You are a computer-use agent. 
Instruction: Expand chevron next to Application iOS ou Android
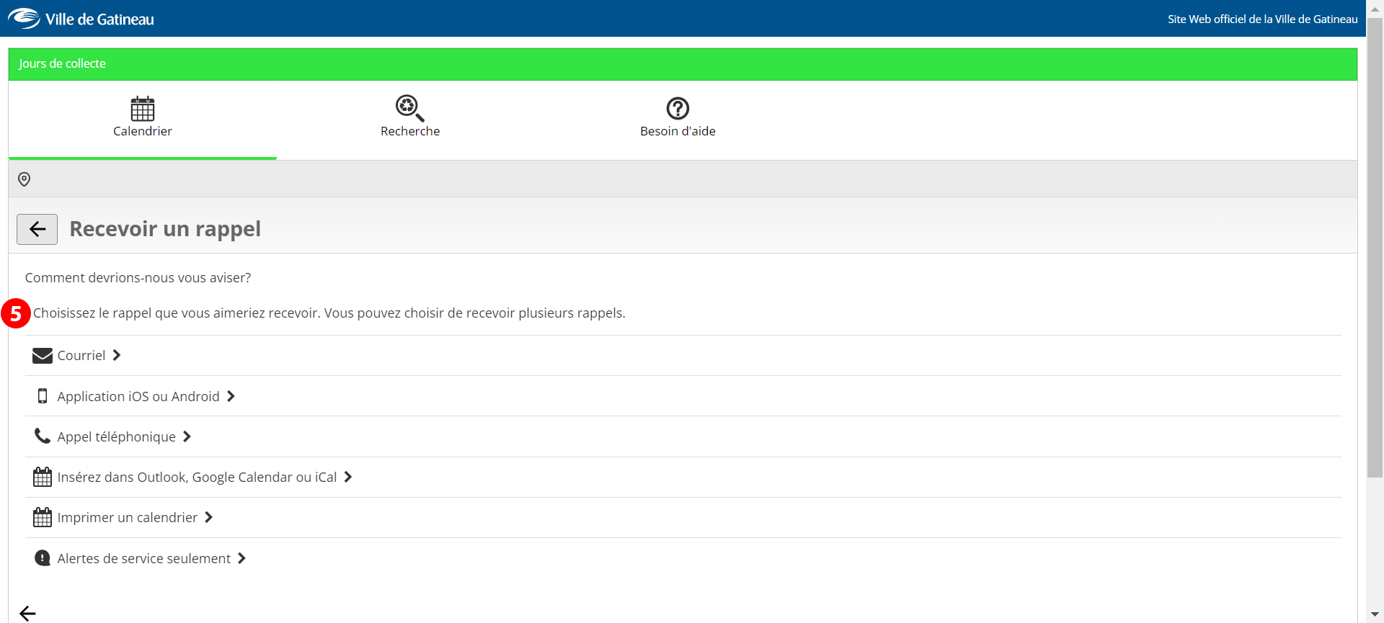coord(231,396)
